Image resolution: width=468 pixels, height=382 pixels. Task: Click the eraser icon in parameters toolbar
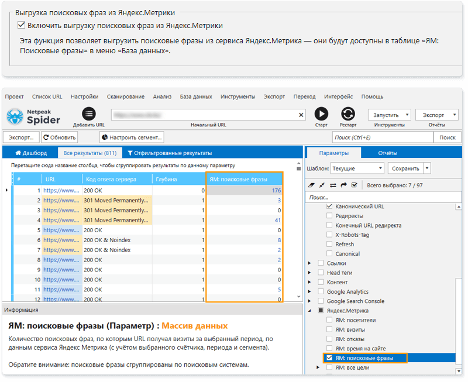[x=311, y=185]
